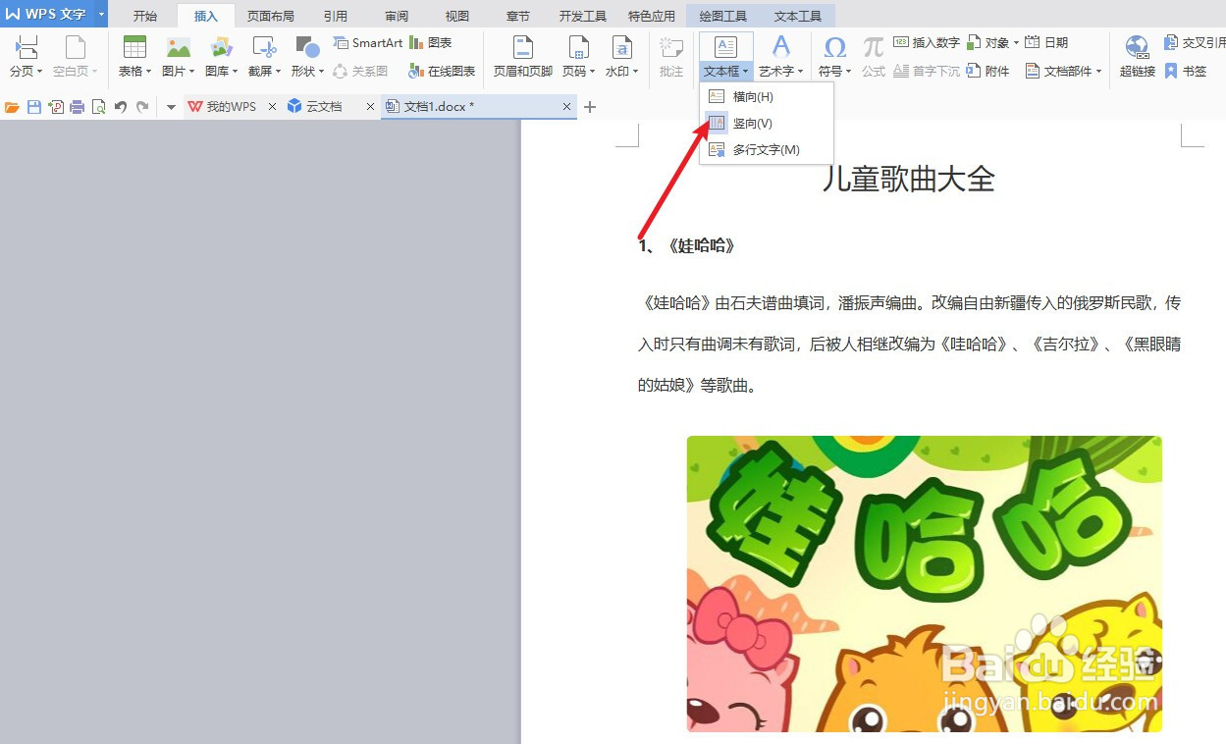Click the 图库 gallery icon
Image resolution: width=1226 pixels, height=744 pixels.
click(221, 47)
